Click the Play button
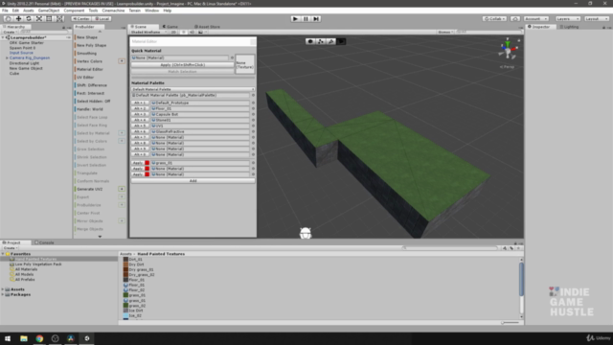This screenshot has width=613, height=345. 296,19
